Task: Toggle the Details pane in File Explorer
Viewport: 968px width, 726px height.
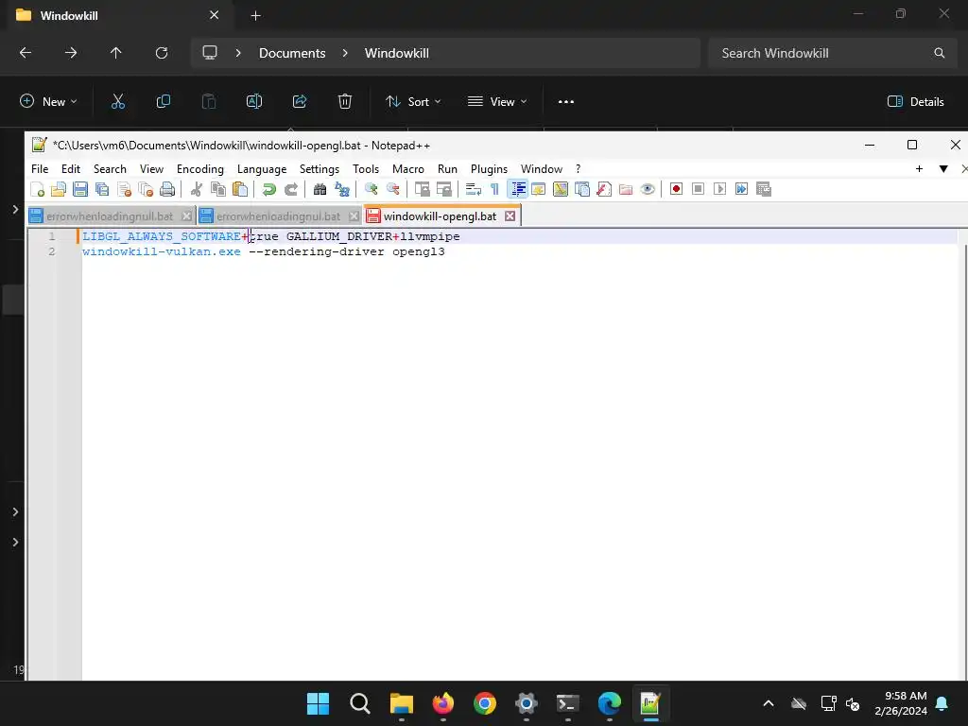Action: click(915, 102)
